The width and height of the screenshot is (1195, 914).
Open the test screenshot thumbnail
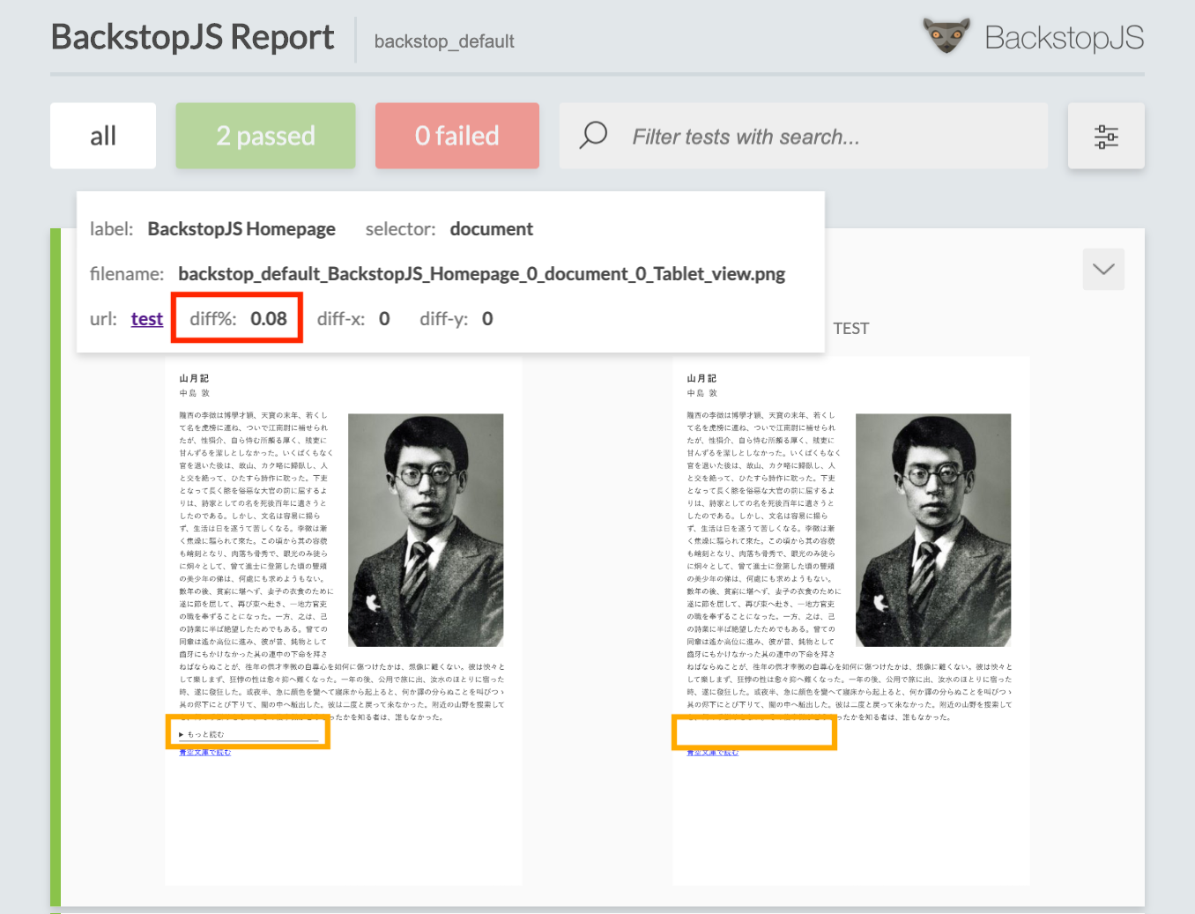coord(851,617)
